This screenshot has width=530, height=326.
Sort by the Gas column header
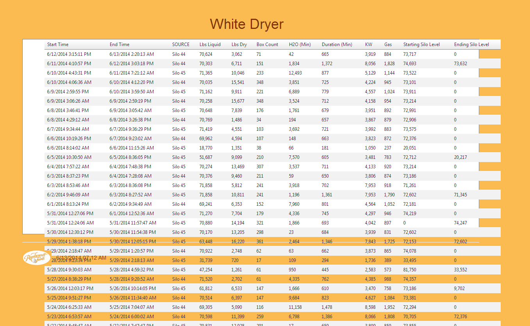pyautogui.click(x=388, y=45)
